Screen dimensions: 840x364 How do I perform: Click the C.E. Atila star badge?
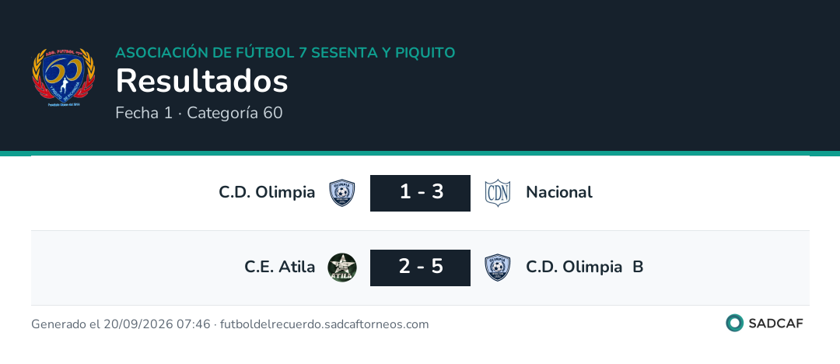click(x=342, y=268)
